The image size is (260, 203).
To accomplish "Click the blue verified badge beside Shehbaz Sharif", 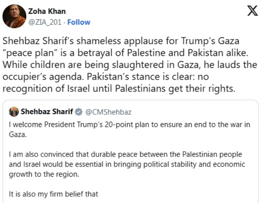I will tap(79, 112).
